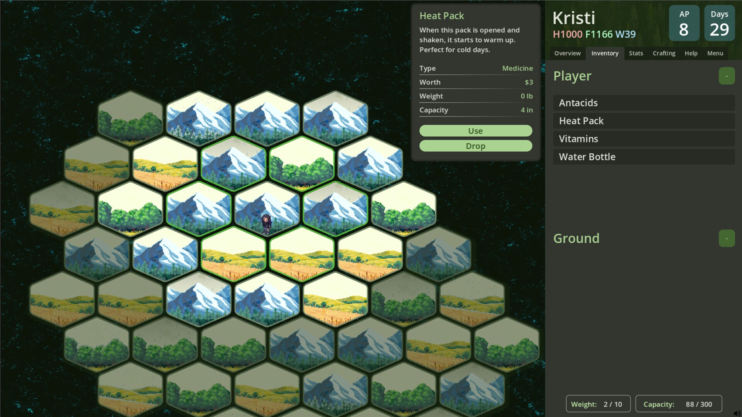Collapse the Player inventory section
This screenshot has width=742, height=417.
click(x=726, y=76)
